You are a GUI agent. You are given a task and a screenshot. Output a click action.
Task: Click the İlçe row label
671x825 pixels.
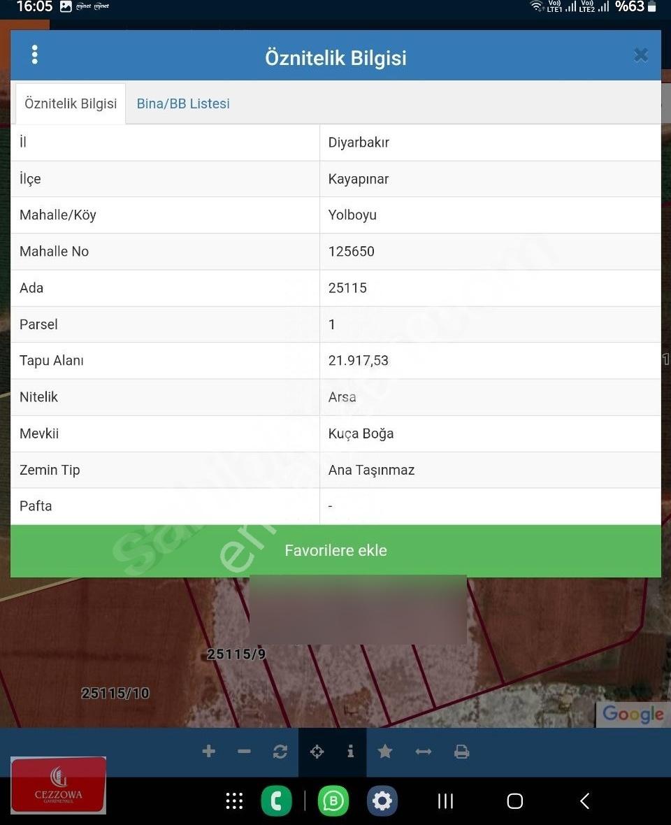click(30, 179)
